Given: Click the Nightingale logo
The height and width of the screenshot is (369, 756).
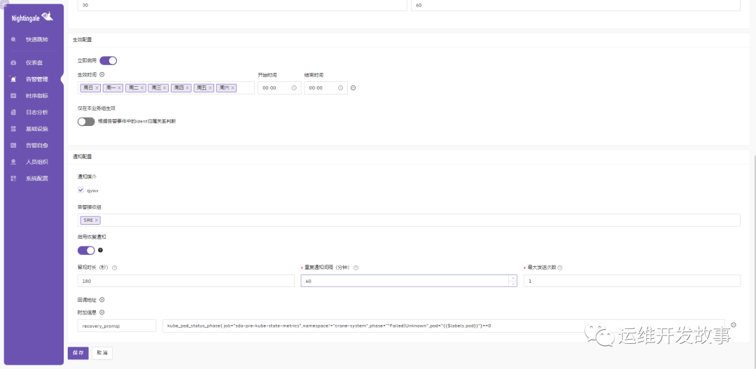Looking at the screenshot, I should [x=32, y=18].
